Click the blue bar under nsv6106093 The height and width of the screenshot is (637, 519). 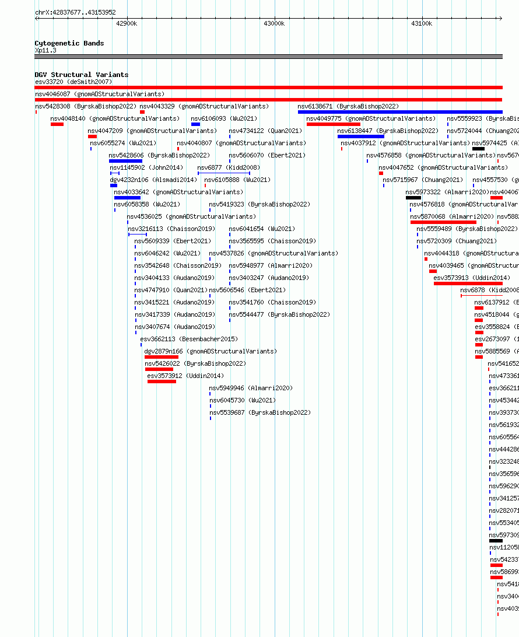pos(195,124)
